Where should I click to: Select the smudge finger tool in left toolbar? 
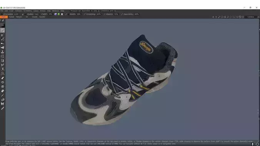click(x=2, y=43)
